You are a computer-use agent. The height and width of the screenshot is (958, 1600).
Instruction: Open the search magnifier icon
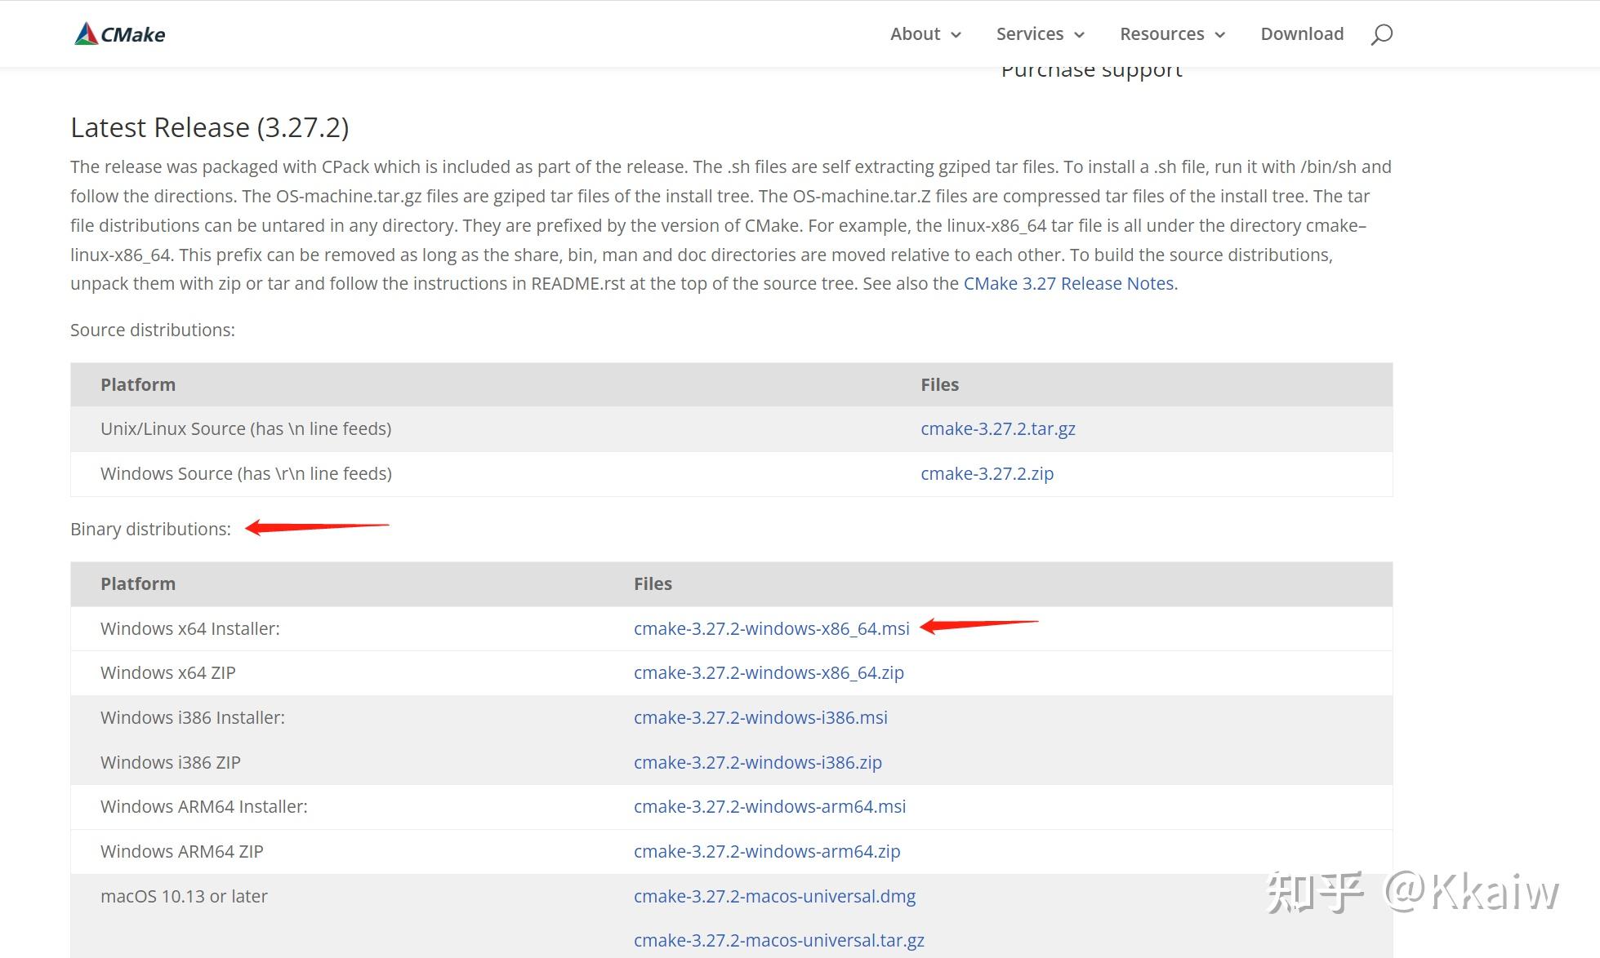click(1381, 34)
